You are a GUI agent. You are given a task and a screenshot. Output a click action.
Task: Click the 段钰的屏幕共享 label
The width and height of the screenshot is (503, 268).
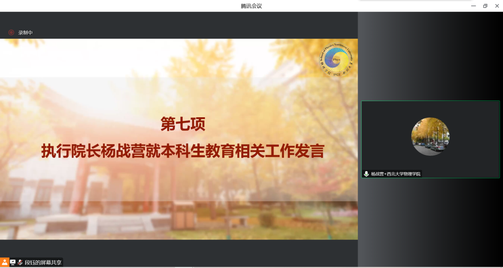click(x=43, y=262)
